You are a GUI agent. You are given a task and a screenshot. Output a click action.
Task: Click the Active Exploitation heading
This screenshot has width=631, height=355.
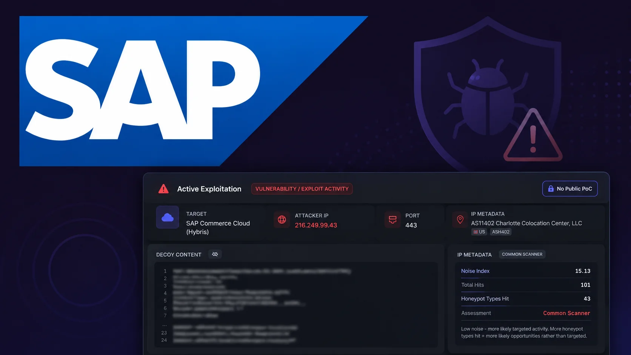[x=209, y=189]
